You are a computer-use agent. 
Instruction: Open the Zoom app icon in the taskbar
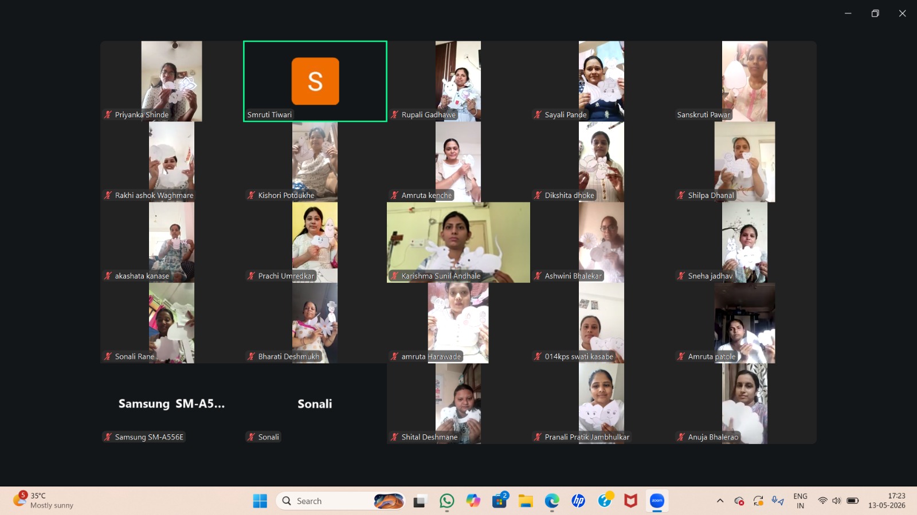pyautogui.click(x=657, y=501)
